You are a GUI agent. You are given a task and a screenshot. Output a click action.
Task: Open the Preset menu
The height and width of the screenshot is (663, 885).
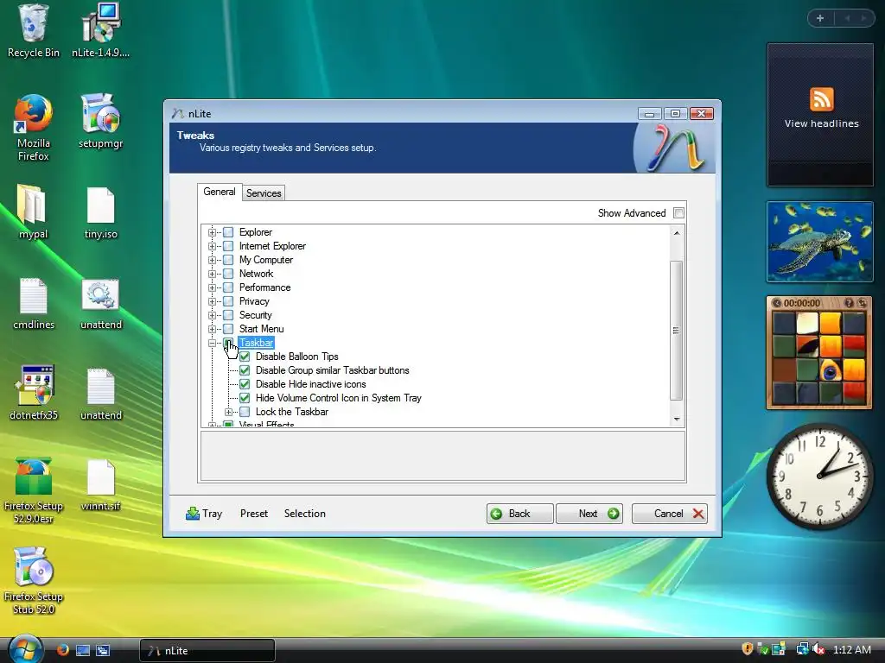click(254, 514)
